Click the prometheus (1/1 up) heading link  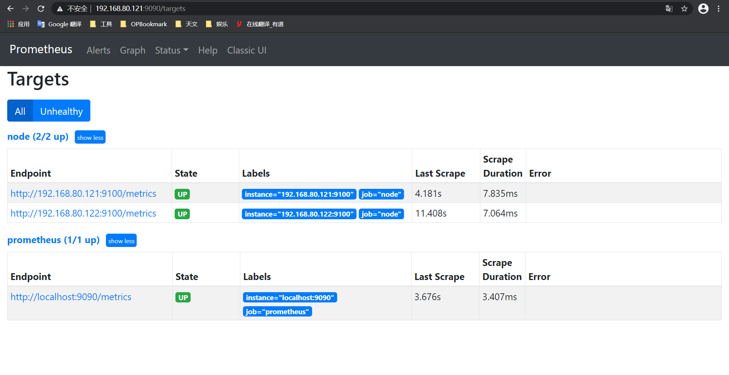(x=54, y=240)
